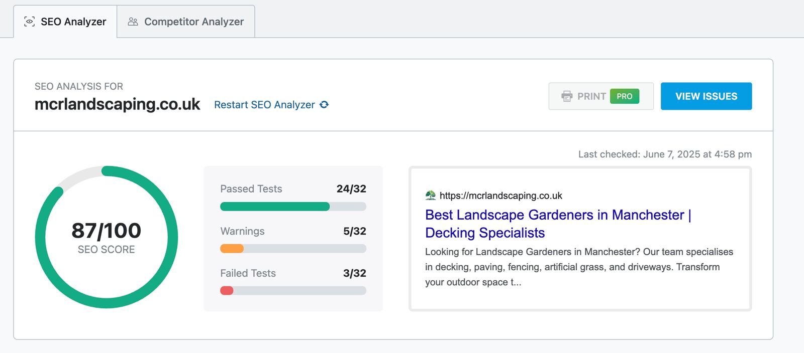Viewport: 804px width, 353px height.
Task: Switch to the SEO Analyzer tab
Action: (65, 22)
